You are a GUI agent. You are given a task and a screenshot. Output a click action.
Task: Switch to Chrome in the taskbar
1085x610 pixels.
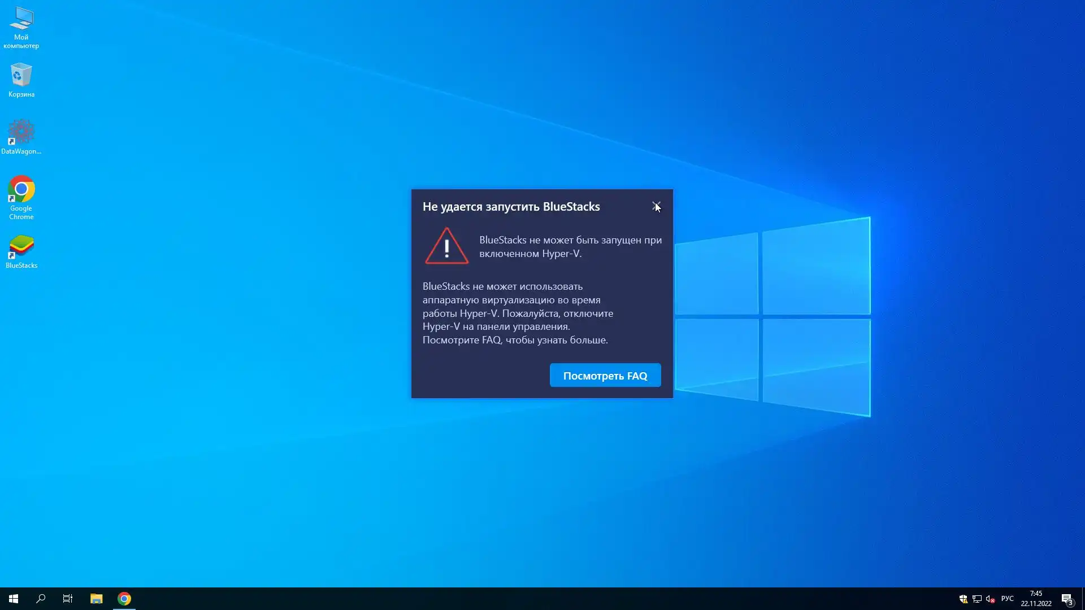(124, 599)
